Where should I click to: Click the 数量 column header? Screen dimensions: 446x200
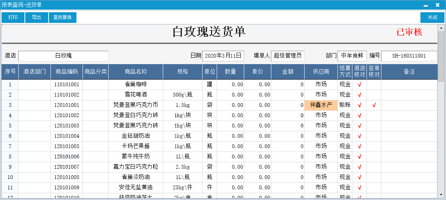(230, 72)
